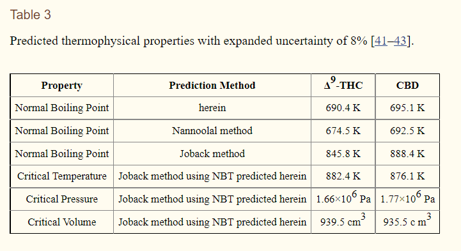Select the 888.4 K value
Screen dimensions: 461x251
tap(407, 153)
